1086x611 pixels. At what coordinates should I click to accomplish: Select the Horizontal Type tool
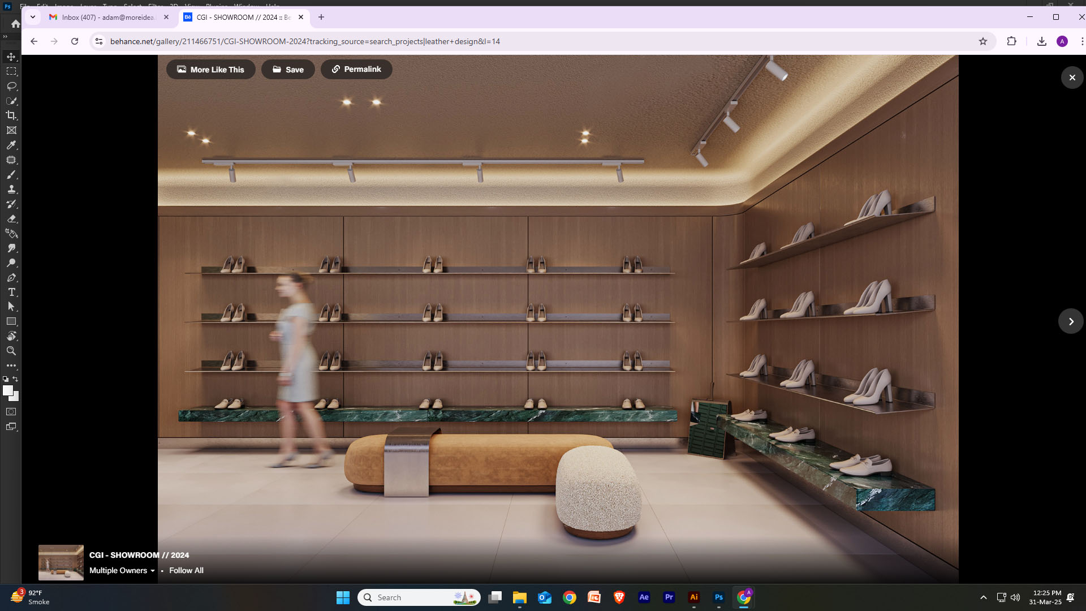[11, 292]
